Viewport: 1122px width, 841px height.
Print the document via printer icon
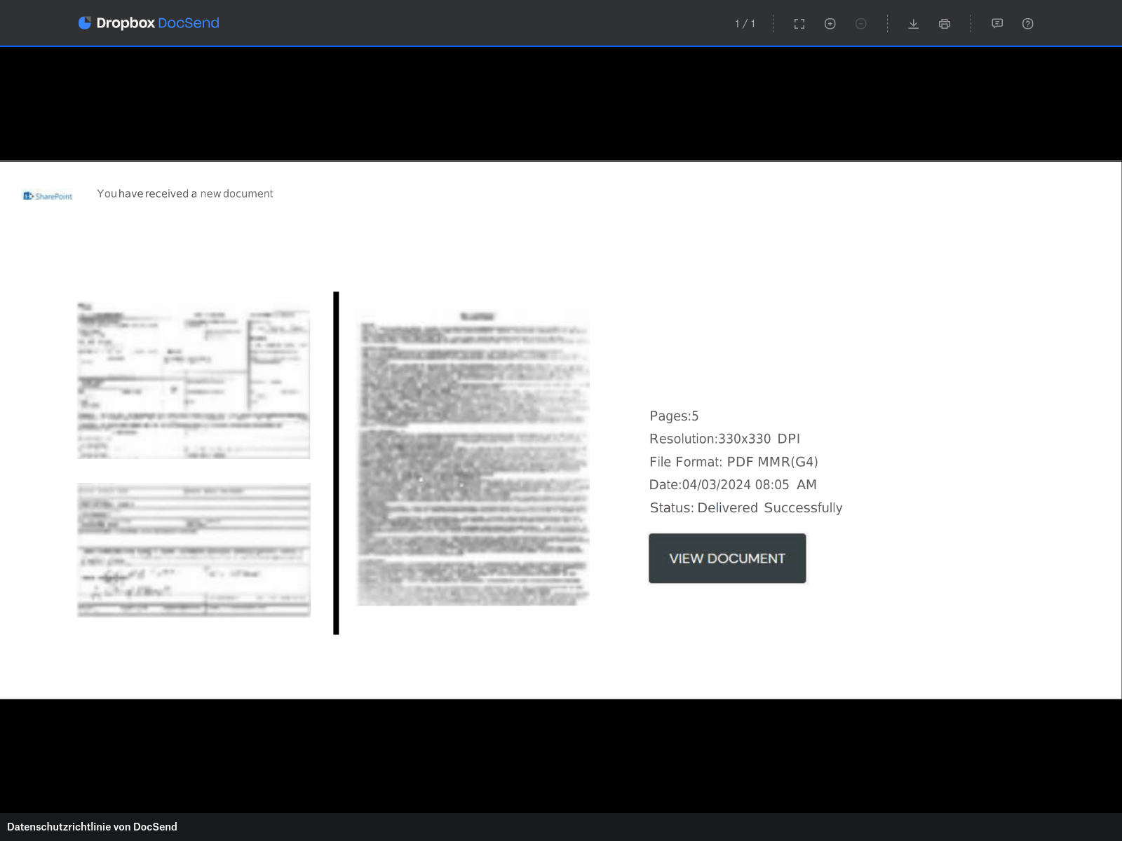(945, 24)
